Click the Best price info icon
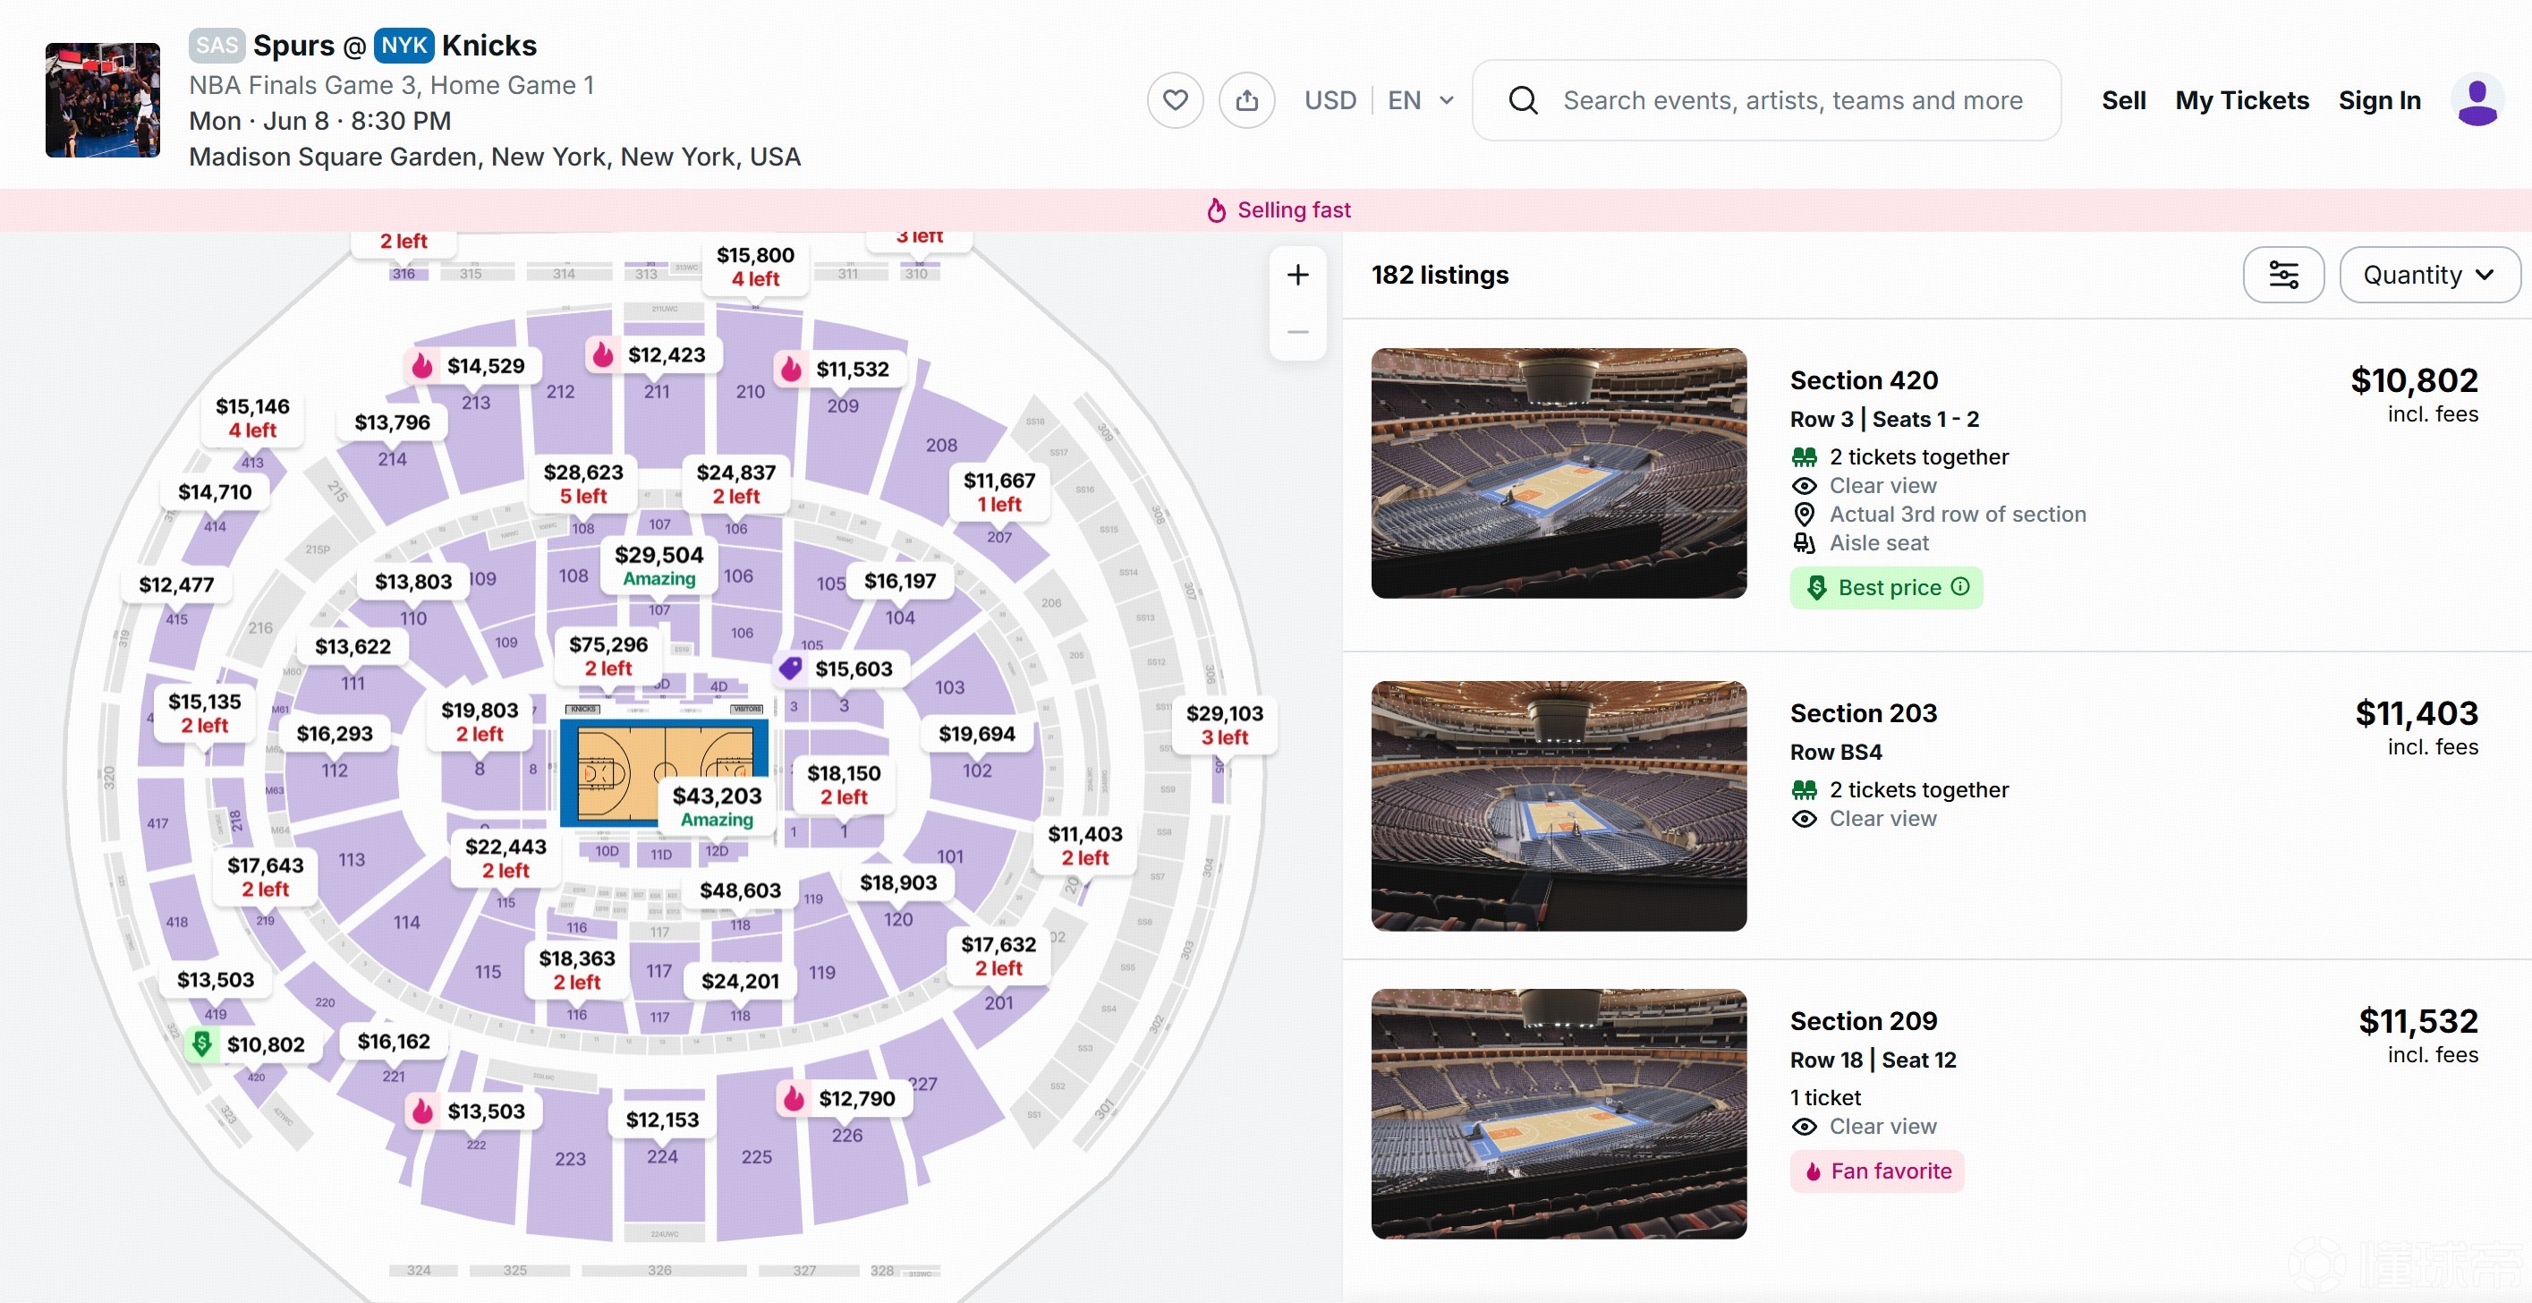Image resolution: width=2532 pixels, height=1303 pixels. click(1960, 587)
